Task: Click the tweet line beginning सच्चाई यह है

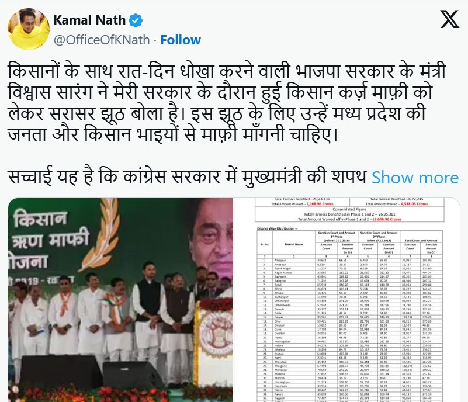Action: pyautogui.click(x=187, y=177)
